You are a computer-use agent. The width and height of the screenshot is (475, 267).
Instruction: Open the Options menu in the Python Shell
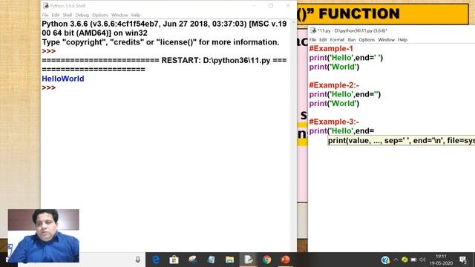[x=100, y=15]
